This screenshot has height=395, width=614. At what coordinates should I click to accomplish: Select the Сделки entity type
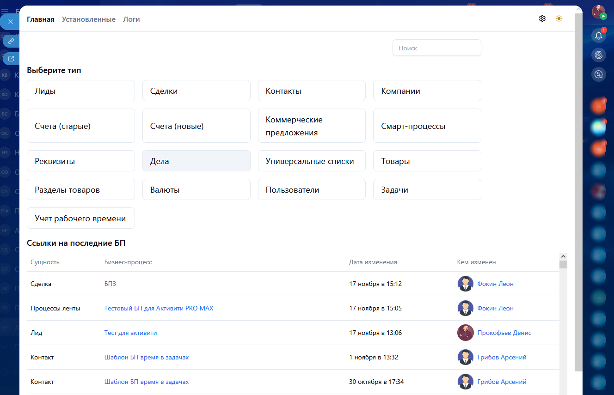[196, 91]
